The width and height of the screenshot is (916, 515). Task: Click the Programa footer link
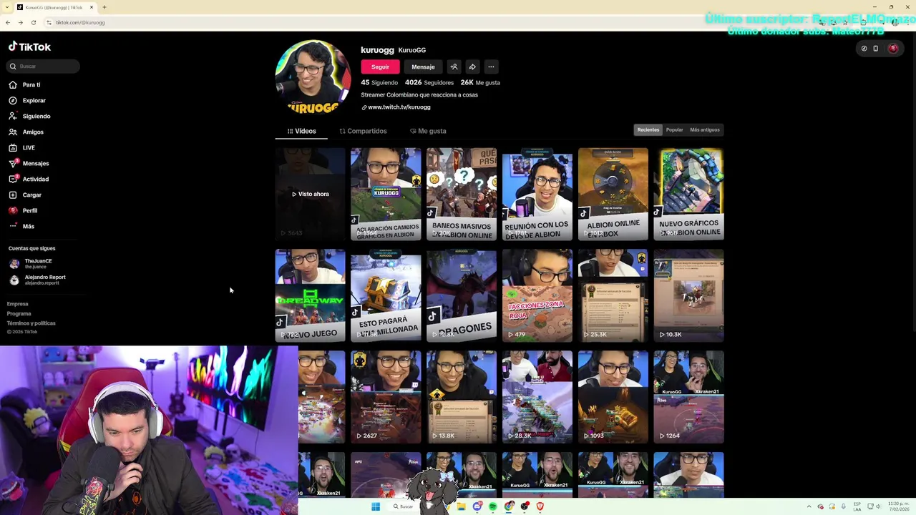click(19, 313)
